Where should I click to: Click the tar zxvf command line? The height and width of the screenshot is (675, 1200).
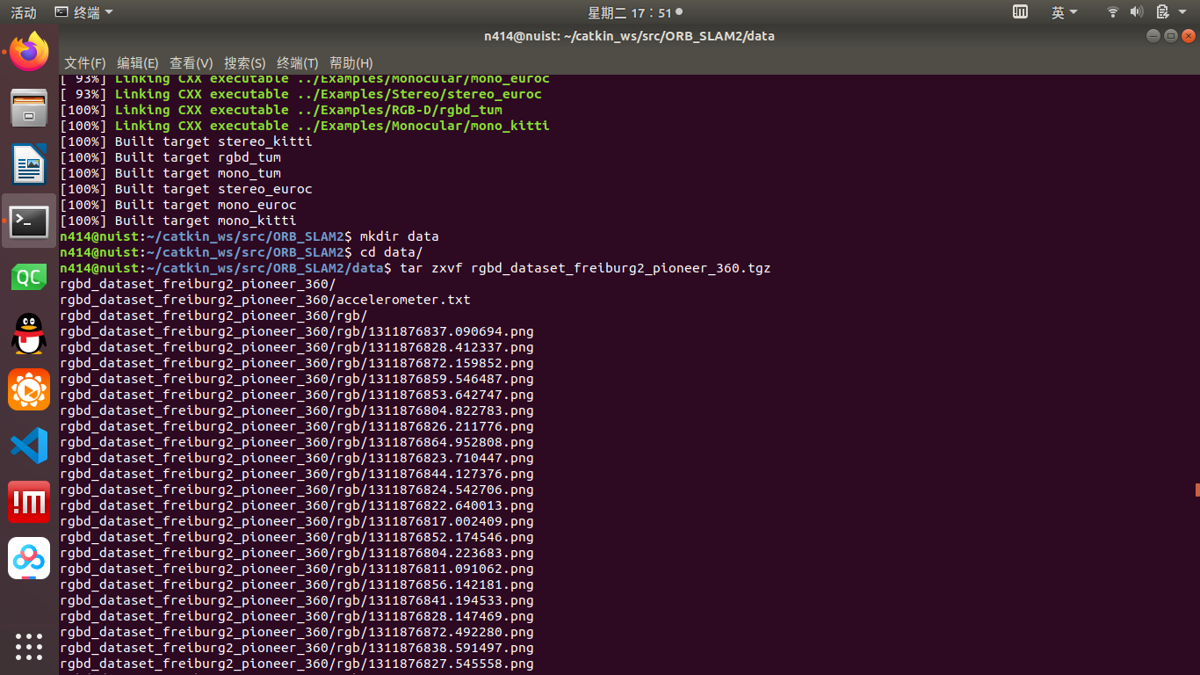416,268
